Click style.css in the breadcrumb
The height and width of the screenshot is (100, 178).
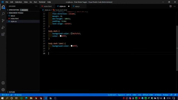(x=48, y=10)
